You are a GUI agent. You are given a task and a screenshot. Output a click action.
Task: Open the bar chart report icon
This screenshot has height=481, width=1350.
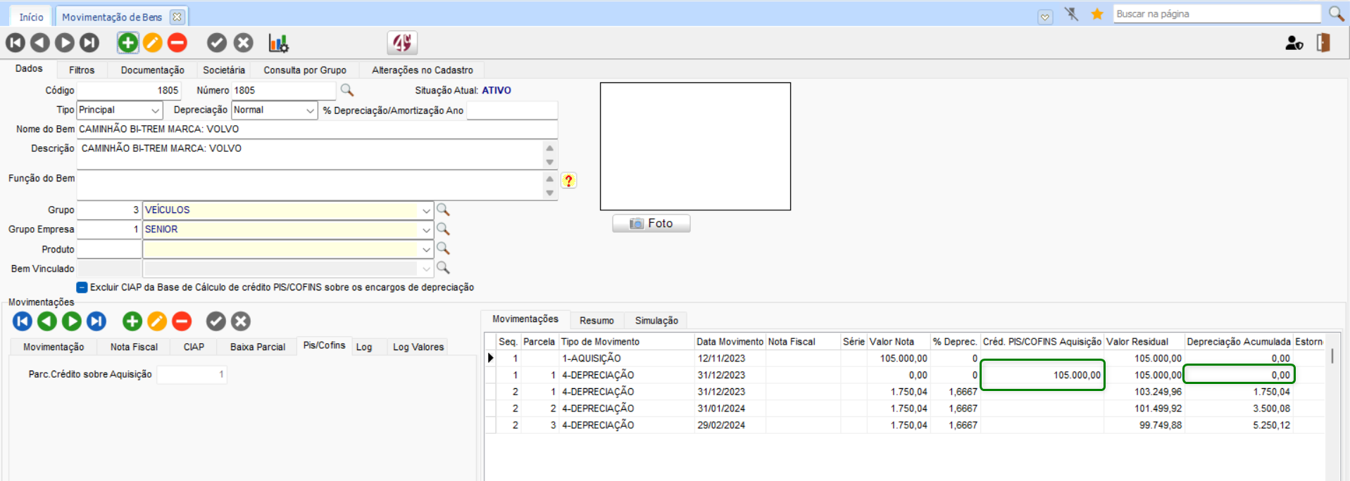278,43
